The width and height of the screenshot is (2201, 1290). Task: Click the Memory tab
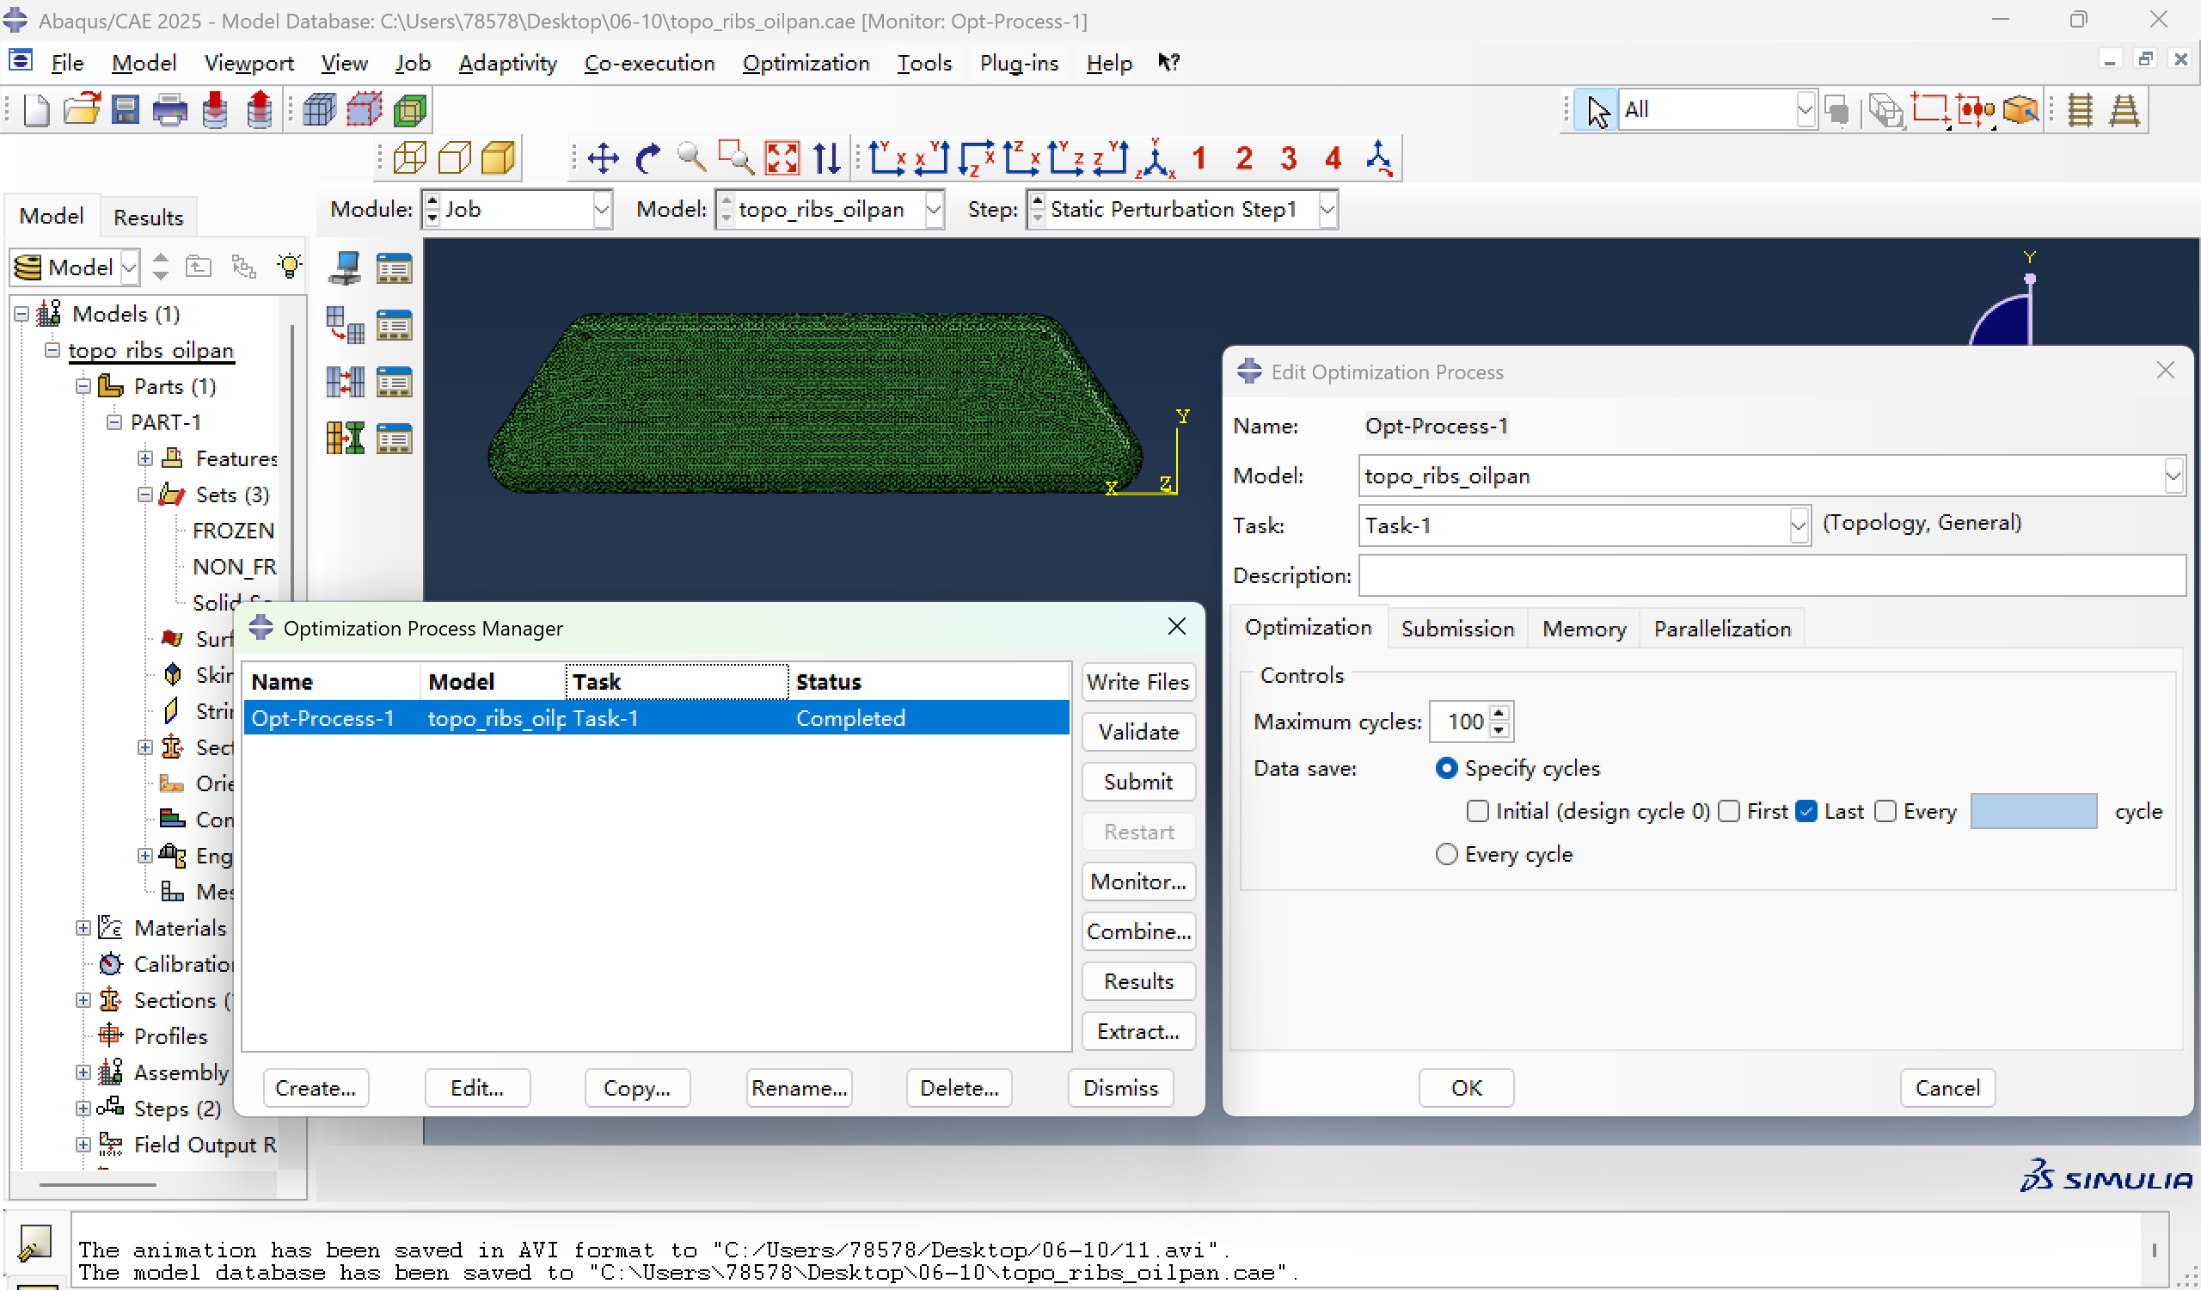(x=1584, y=629)
